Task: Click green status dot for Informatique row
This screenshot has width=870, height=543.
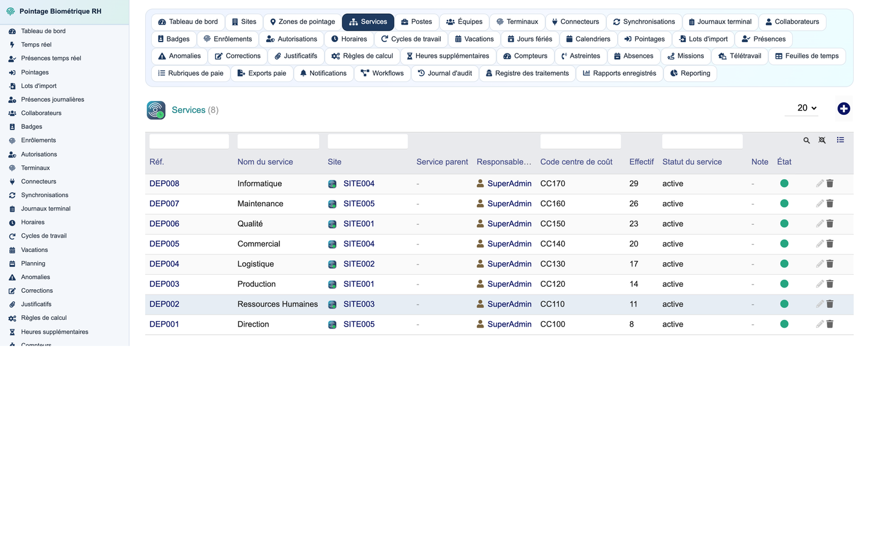Action: tap(784, 183)
